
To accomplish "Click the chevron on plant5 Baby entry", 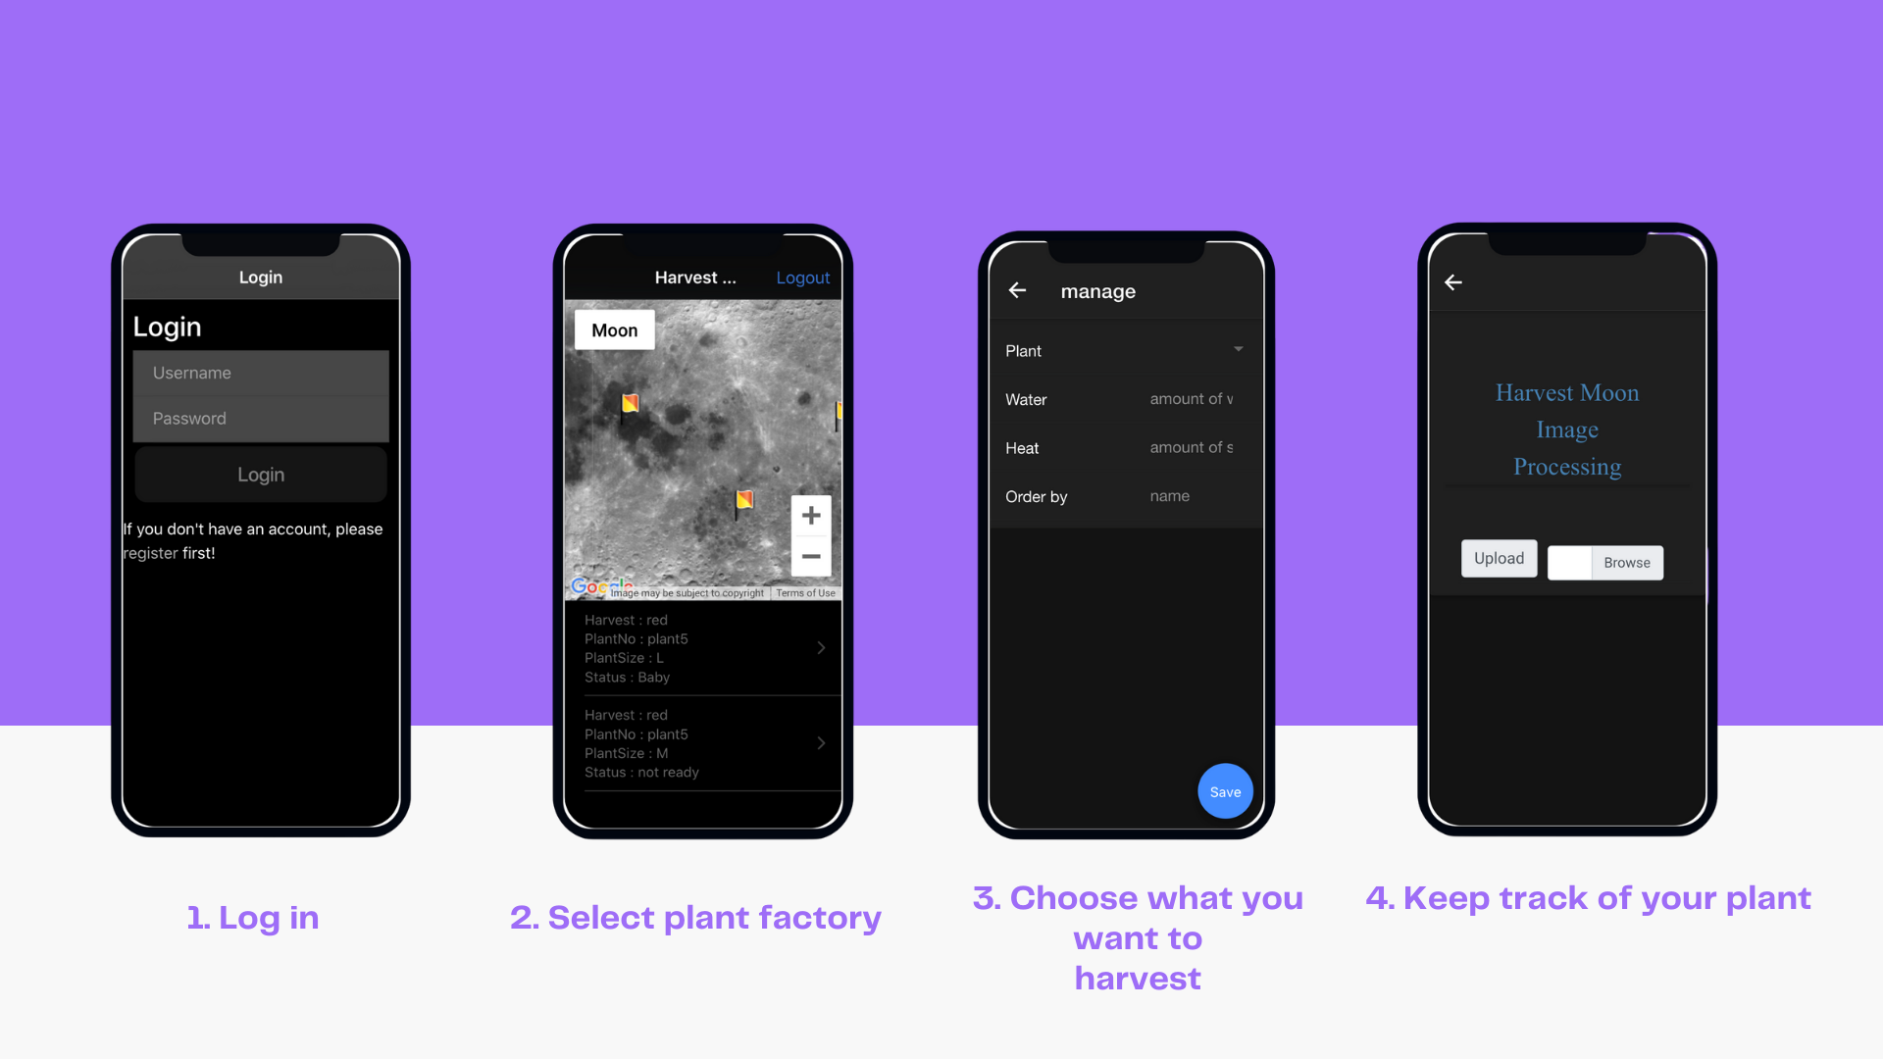I will (x=823, y=648).
